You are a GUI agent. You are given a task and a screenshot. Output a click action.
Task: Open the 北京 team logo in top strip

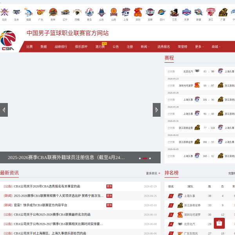pyautogui.click(x=16, y=12)
